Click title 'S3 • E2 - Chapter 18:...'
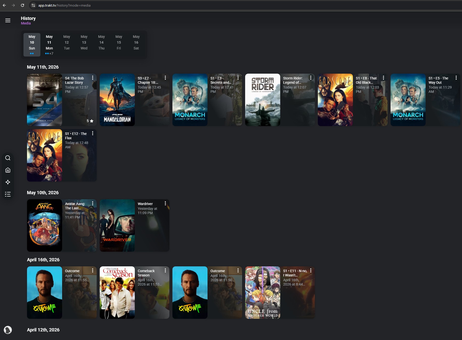This screenshot has width=462, height=340. coord(148,80)
